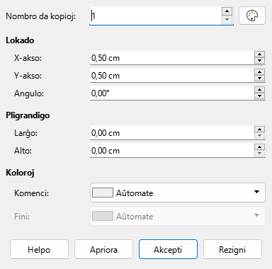Viewport: 272px width, 269px height.
Task: Increase Larĝo value with up arrow
Action: [x=259, y=130]
